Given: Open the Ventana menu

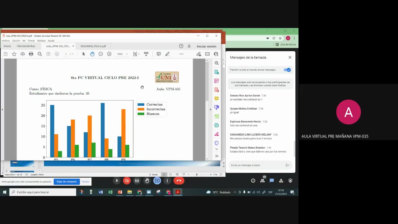Looking at the screenshot, I should (41, 41).
